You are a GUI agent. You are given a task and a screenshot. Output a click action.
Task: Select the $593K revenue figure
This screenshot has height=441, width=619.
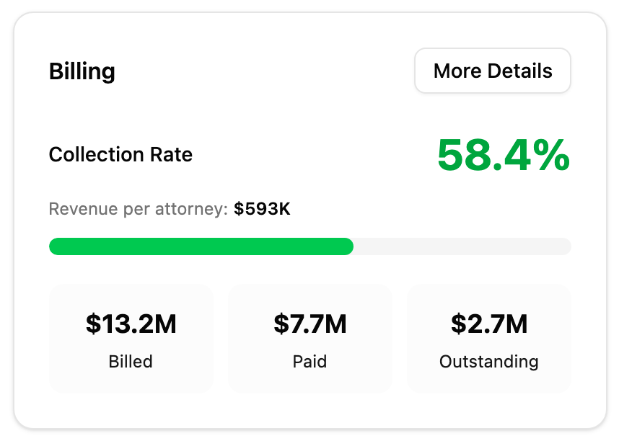pyautogui.click(x=262, y=210)
